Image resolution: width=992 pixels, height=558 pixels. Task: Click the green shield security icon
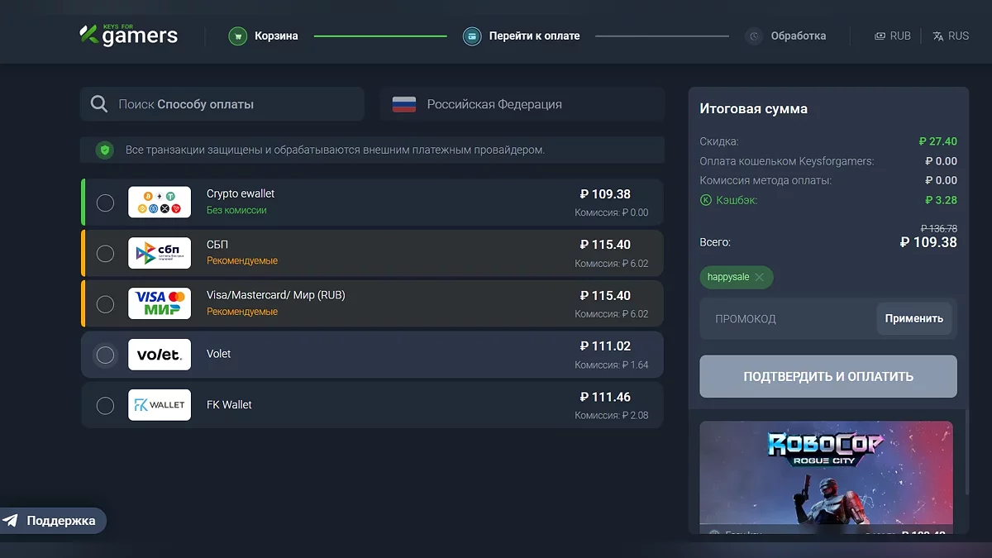[x=104, y=150]
